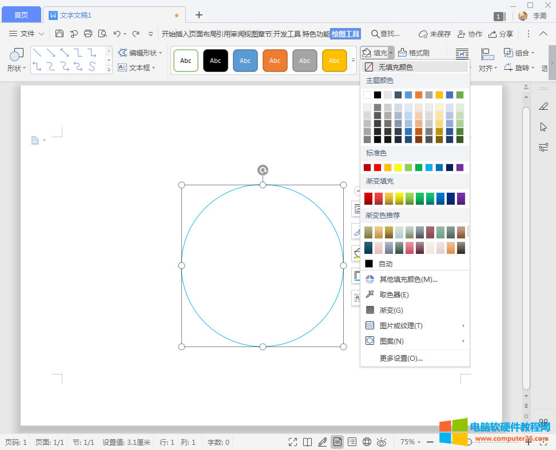Toggle eye protection mode icon

[x=382, y=442]
